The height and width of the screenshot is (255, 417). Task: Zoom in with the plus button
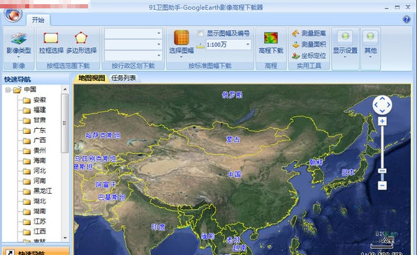click(382, 121)
